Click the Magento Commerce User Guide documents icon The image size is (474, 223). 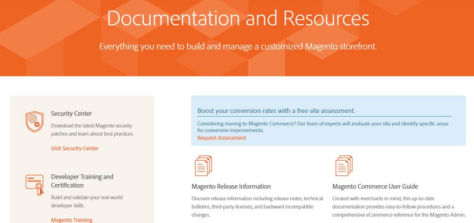(344, 166)
